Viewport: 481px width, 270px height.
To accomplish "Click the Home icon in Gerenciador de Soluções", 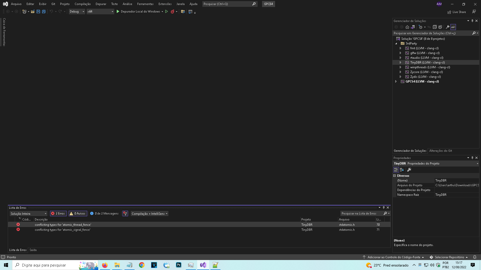I will 407,27.
